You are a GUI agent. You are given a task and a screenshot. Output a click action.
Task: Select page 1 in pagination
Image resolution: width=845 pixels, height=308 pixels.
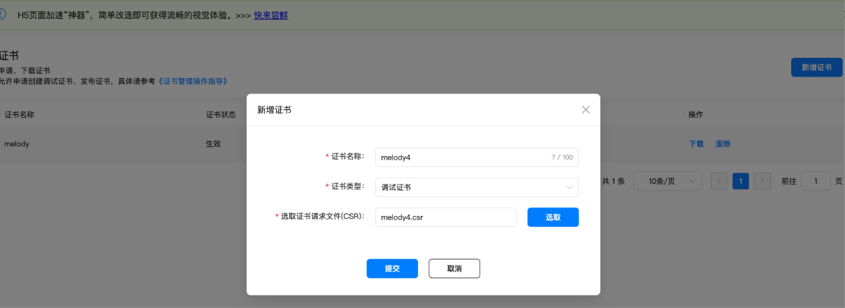[740, 181]
